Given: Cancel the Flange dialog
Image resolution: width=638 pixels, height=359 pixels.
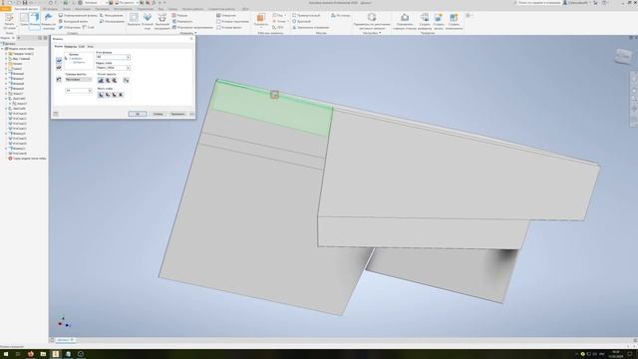Looking at the screenshot, I should coord(158,114).
